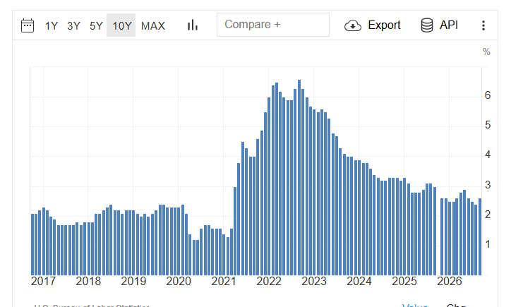Select the 10Y time range
This screenshot has width=511, height=307.
tap(121, 25)
